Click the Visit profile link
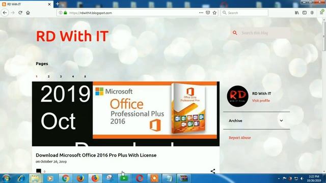This screenshot has height=183, width=326. click(261, 101)
